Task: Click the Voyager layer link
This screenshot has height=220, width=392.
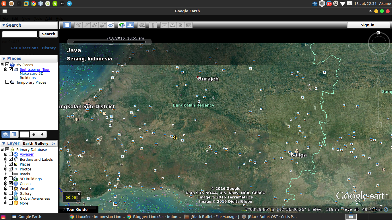Action: point(27,154)
